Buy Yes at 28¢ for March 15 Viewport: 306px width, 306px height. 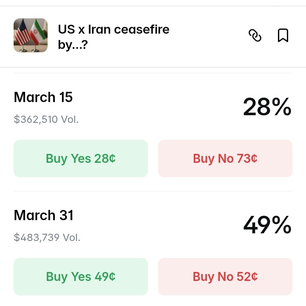pyautogui.click(x=81, y=159)
